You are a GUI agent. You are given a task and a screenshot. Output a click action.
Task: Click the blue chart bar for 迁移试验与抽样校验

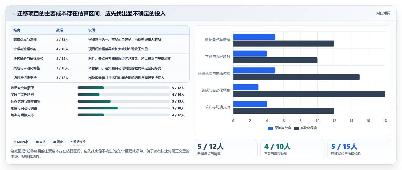coord(254,70)
